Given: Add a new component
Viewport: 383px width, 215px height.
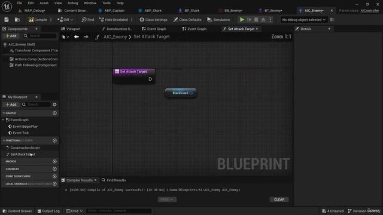Looking at the screenshot, I should 11,36.
